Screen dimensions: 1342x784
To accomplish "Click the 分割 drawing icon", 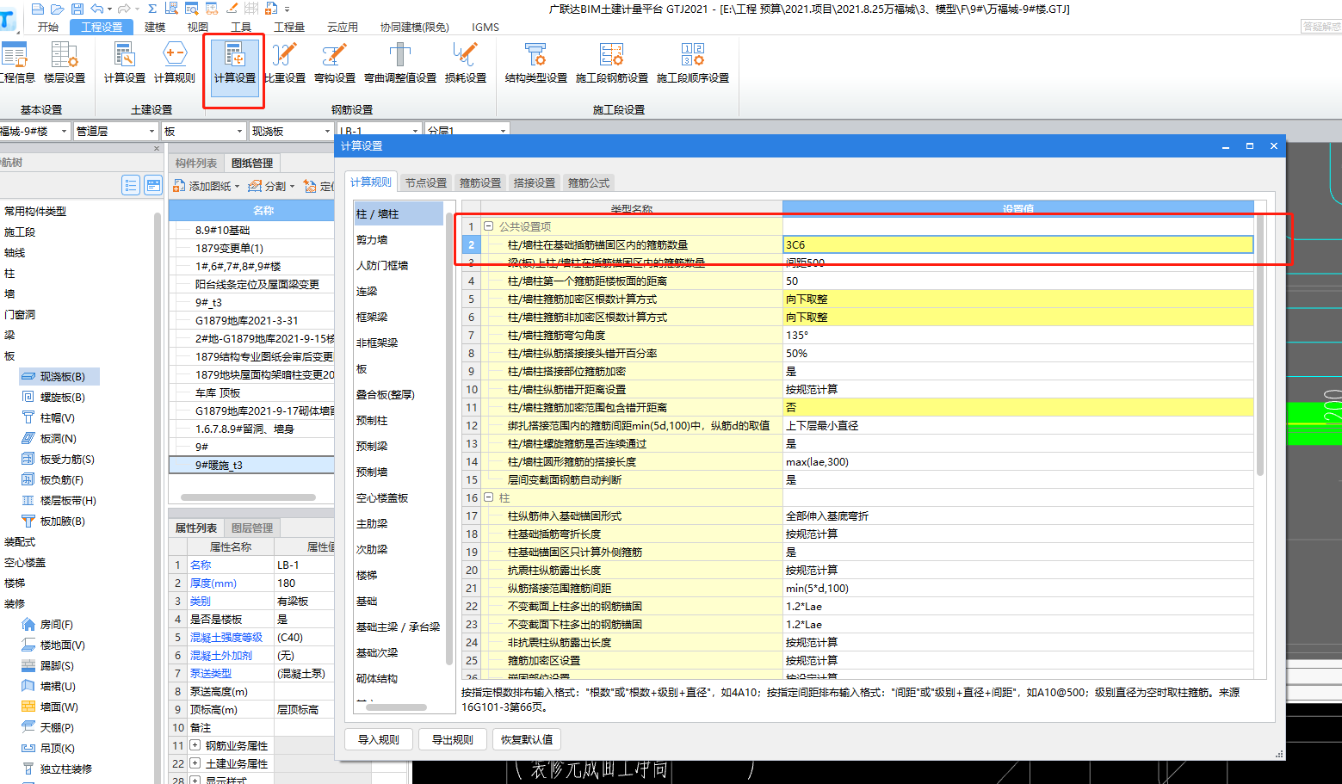I will tap(255, 186).
